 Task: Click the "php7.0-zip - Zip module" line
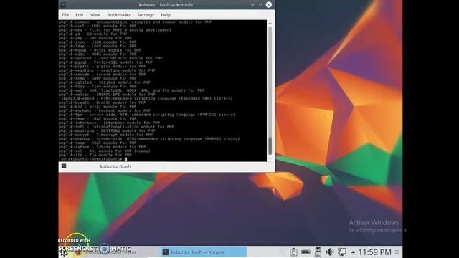point(95,155)
